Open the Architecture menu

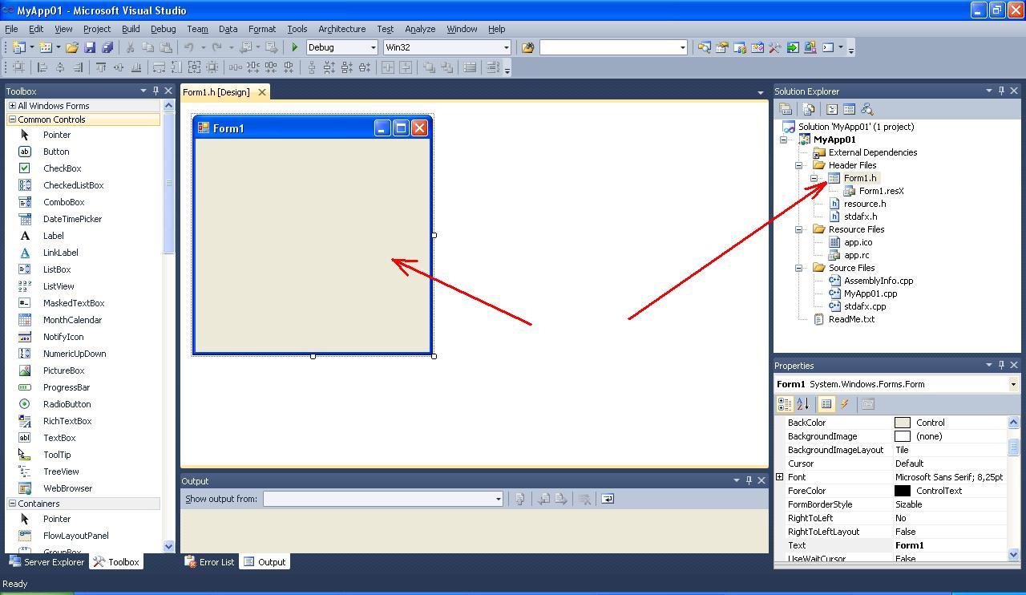pyautogui.click(x=342, y=29)
